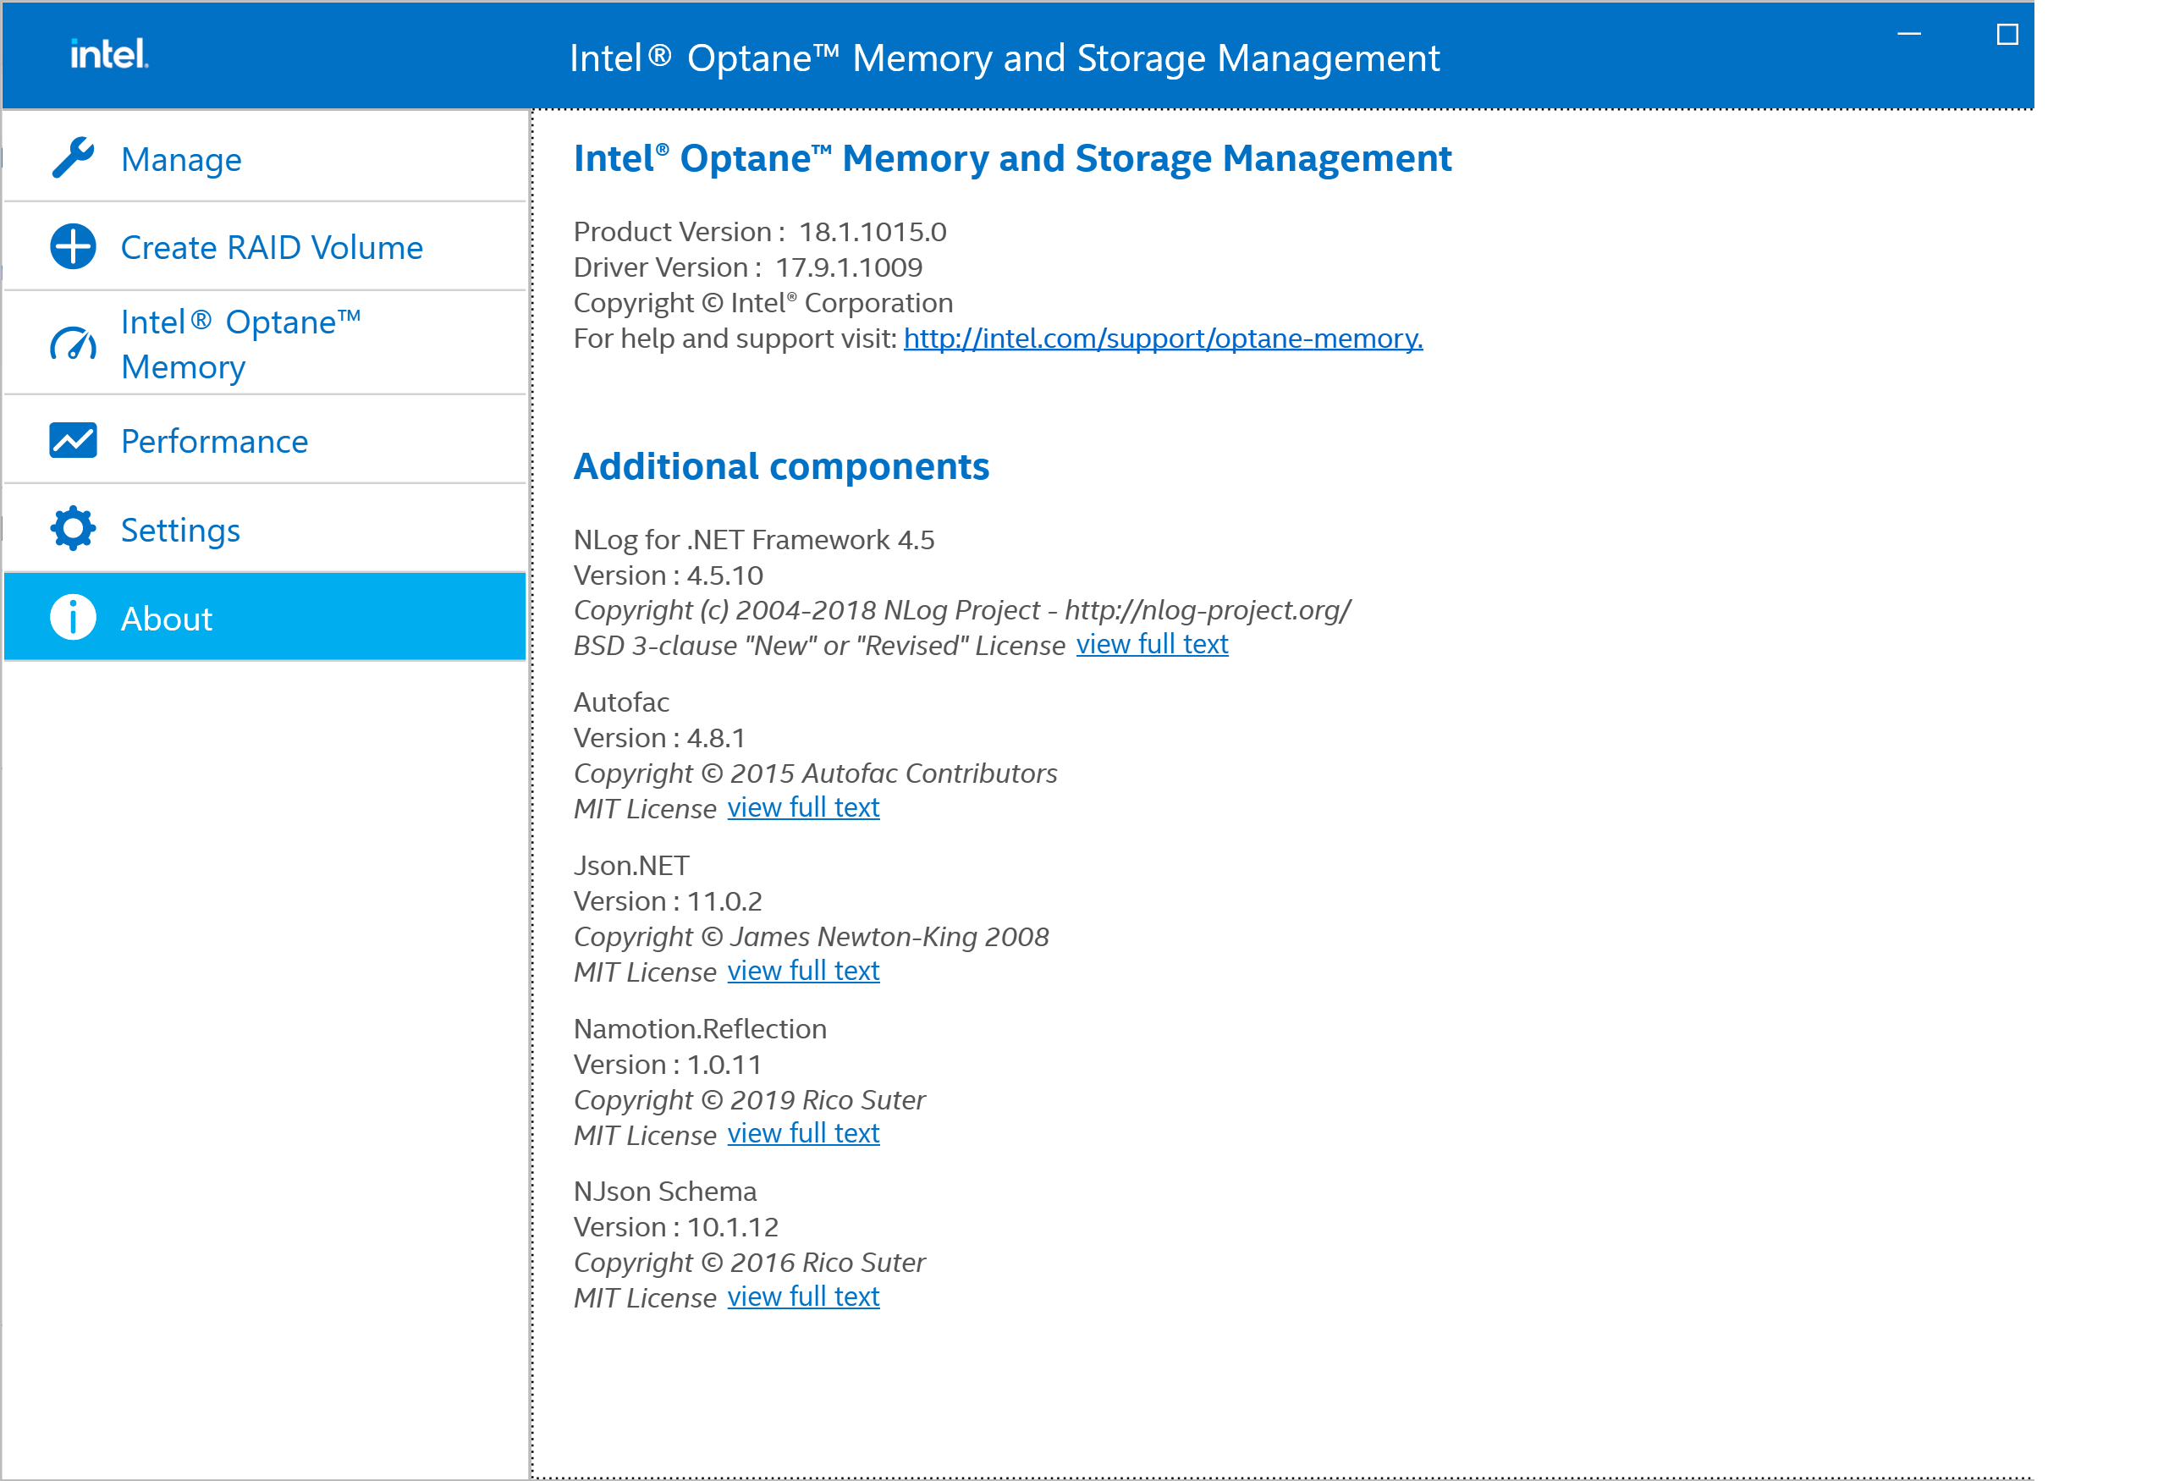Open Settings gear icon
2158x1481 pixels.
pos(72,528)
